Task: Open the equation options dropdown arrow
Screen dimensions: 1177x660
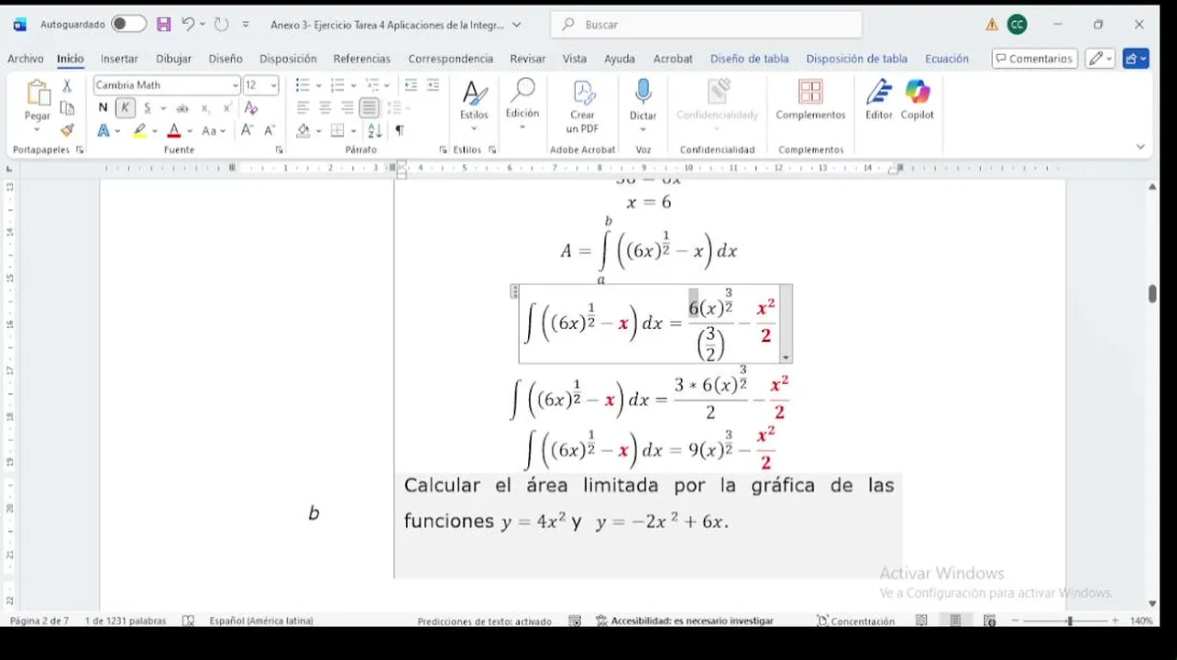Action: (786, 357)
